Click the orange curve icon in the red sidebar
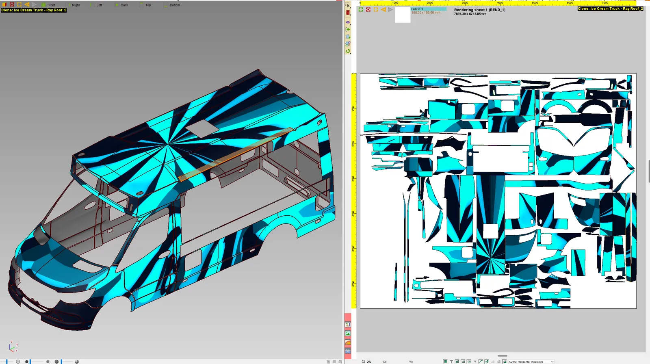 pos(348,342)
